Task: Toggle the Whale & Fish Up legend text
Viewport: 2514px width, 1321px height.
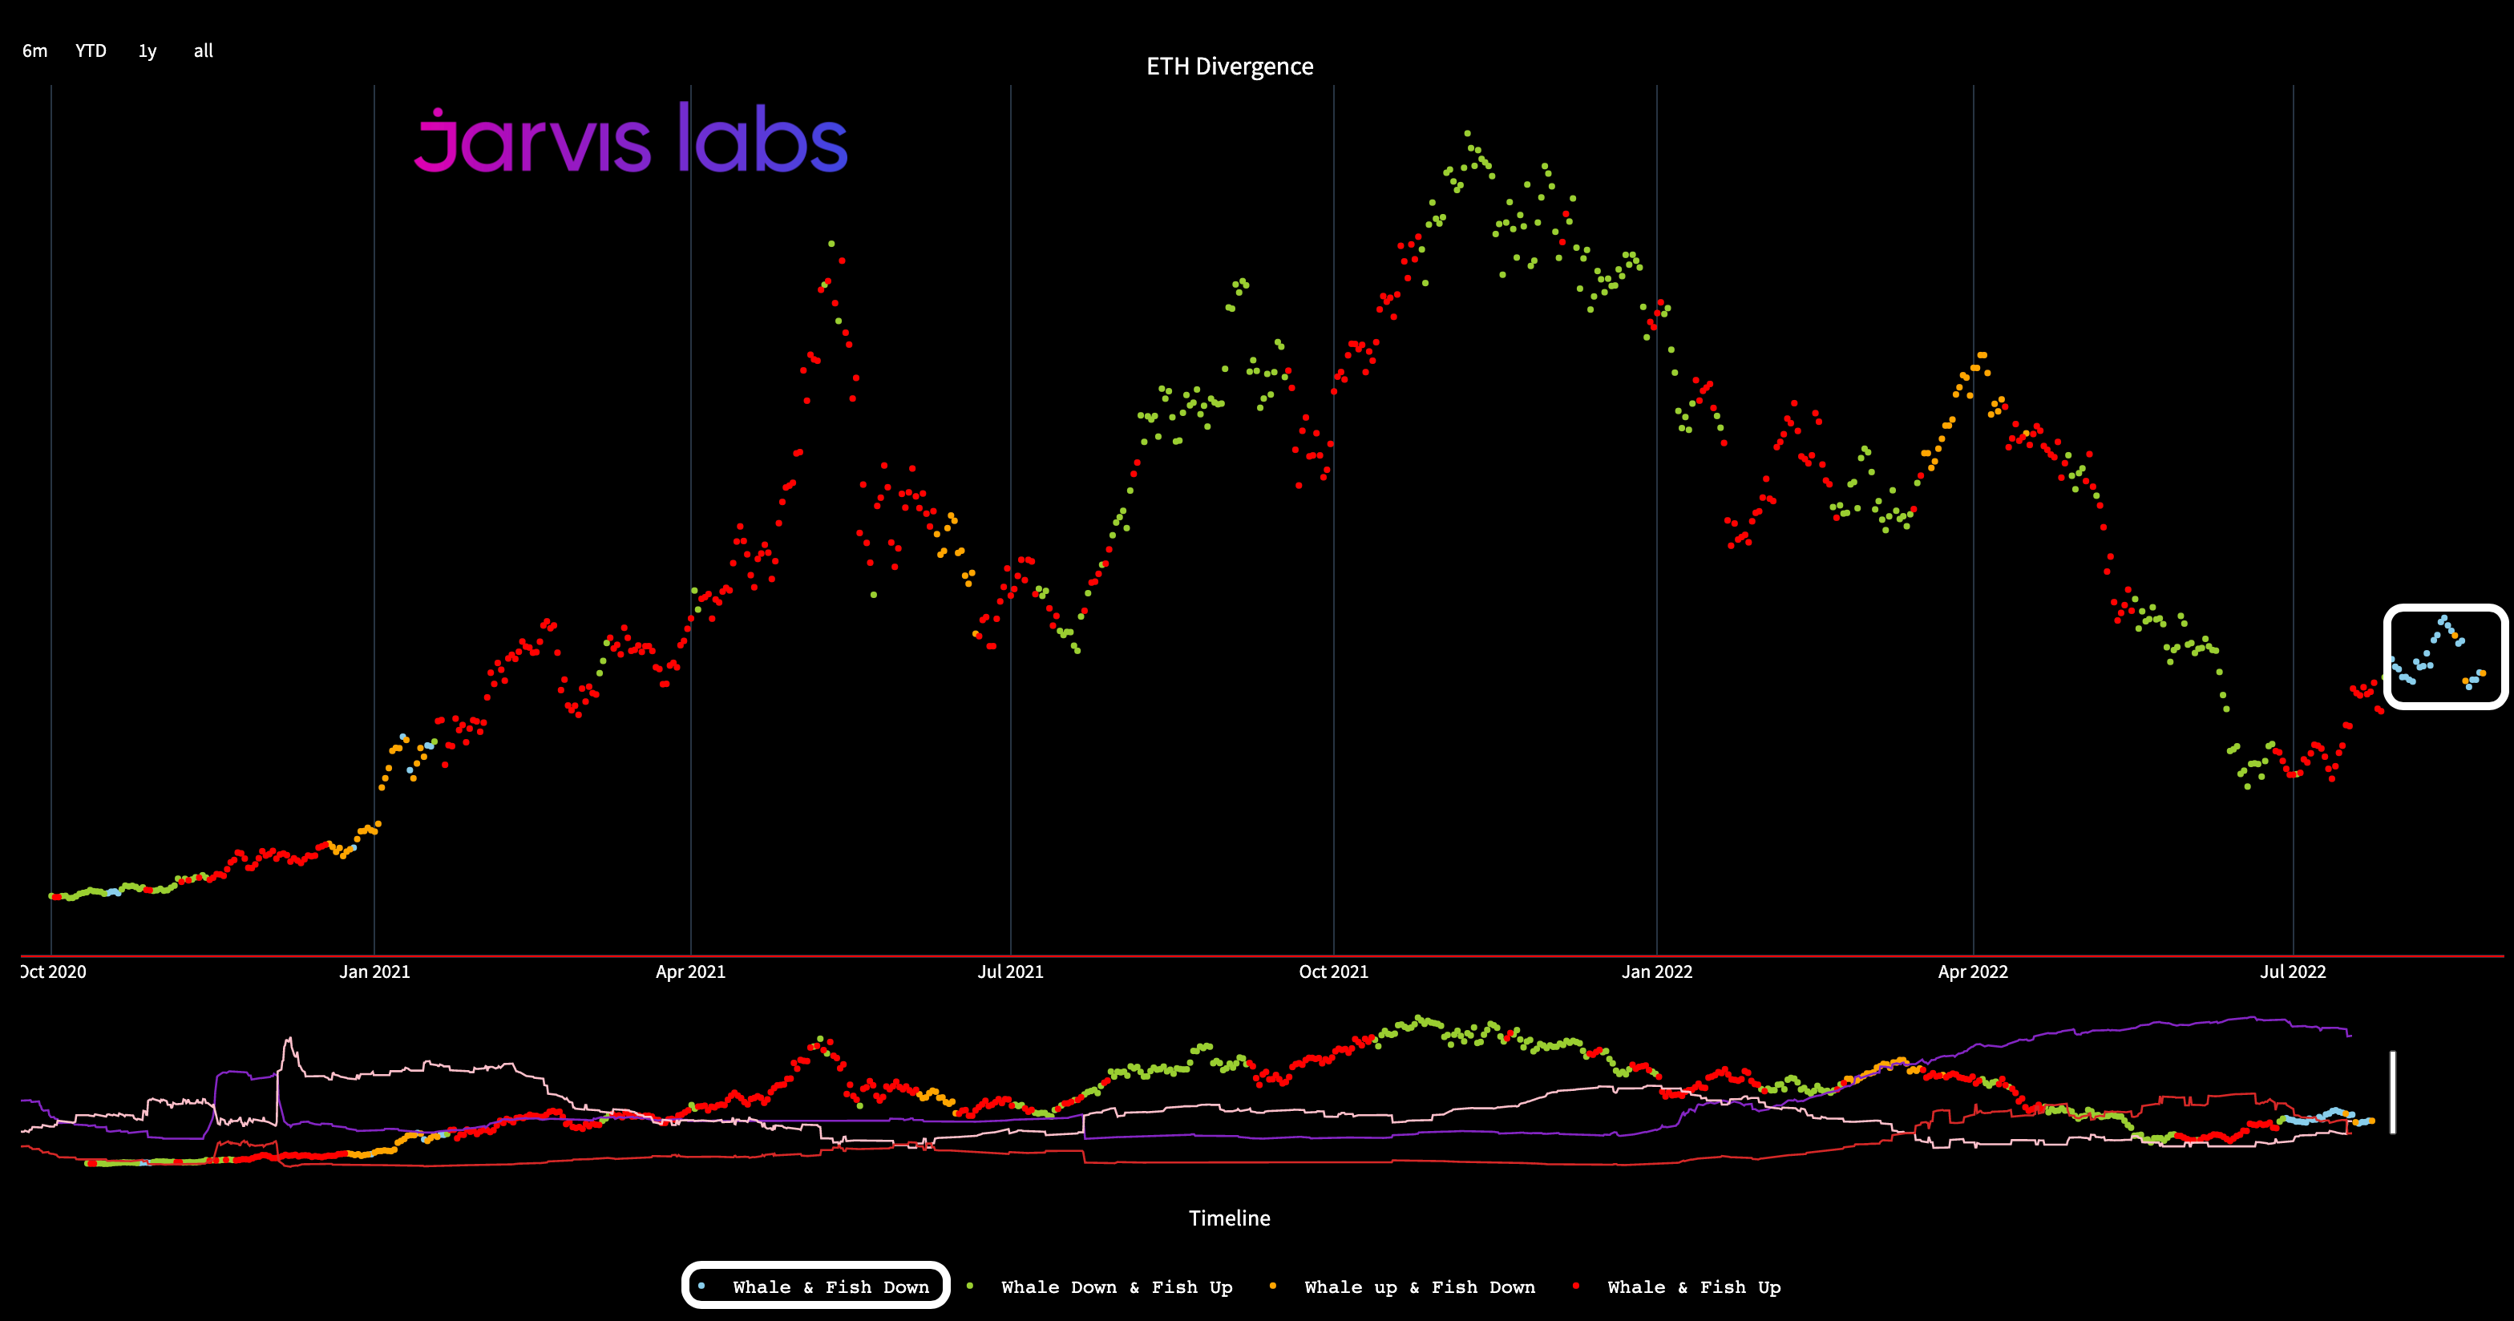Action: click(x=1693, y=1287)
